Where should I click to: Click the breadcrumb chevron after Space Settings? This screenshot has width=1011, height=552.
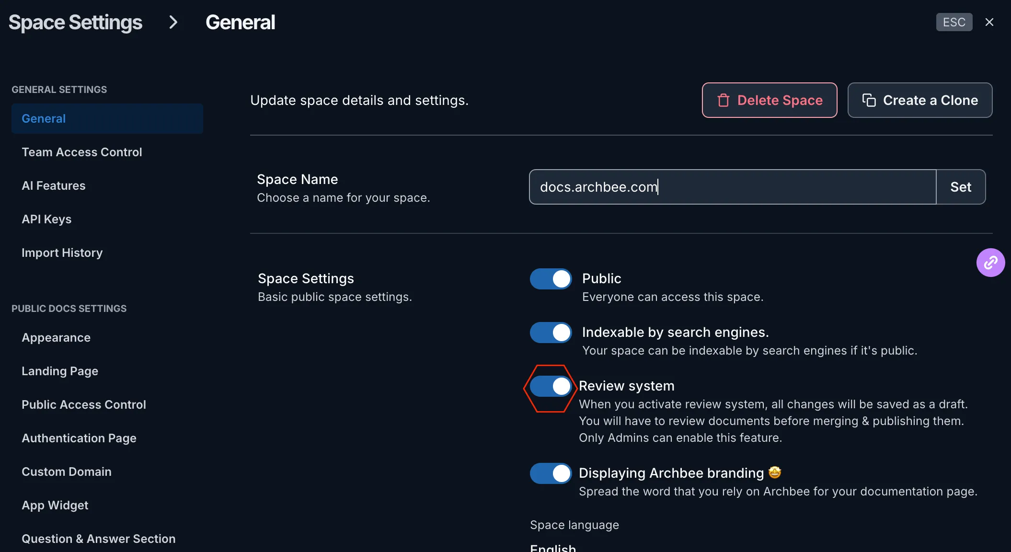[173, 22]
